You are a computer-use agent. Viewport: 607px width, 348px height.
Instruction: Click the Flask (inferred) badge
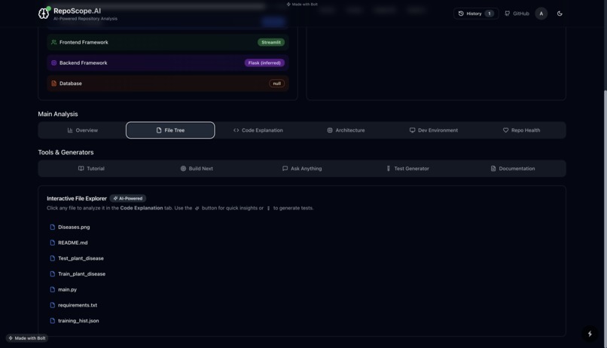pos(264,63)
